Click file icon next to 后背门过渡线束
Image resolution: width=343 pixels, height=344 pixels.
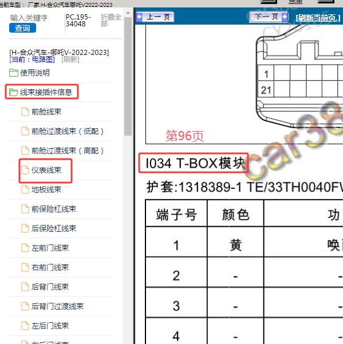click(x=25, y=306)
